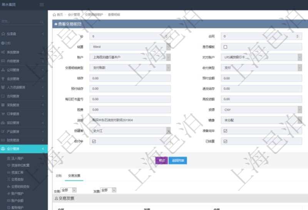308x210 pixels.
Task: Click the 账户维护 submenu icon
Action: coord(8,193)
